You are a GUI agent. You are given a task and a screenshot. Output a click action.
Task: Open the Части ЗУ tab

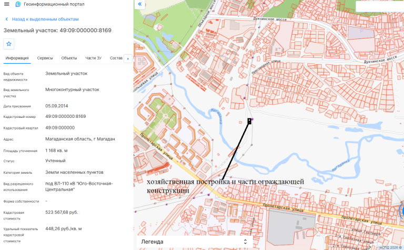(x=93, y=58)
